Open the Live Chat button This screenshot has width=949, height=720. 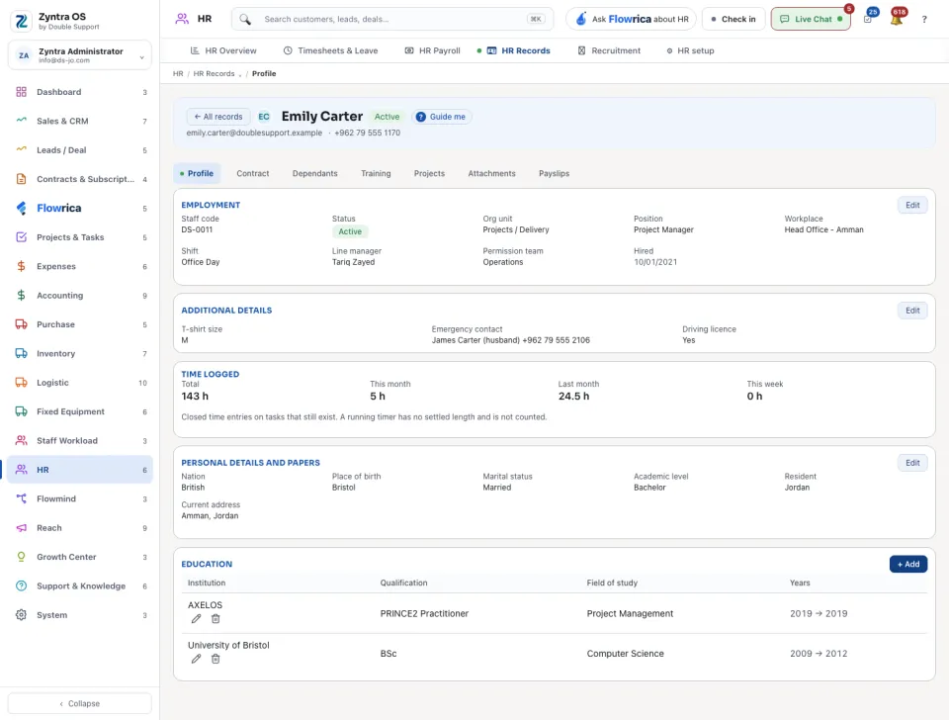(x=811, y=20)
